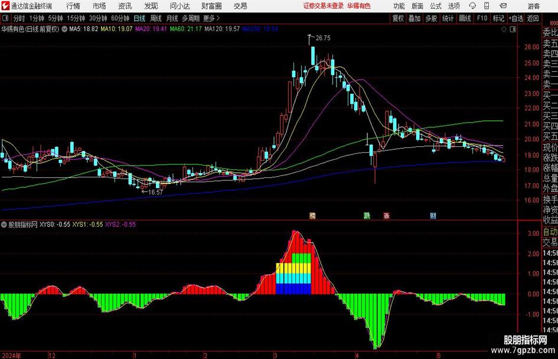This screenshot has height=359, width=558.
Task: Click the 证券交易未登录 login link
Action: [323, 6]
